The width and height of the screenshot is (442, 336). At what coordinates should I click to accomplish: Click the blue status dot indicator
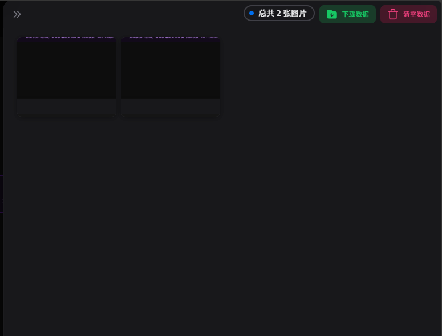pos(252,13)
